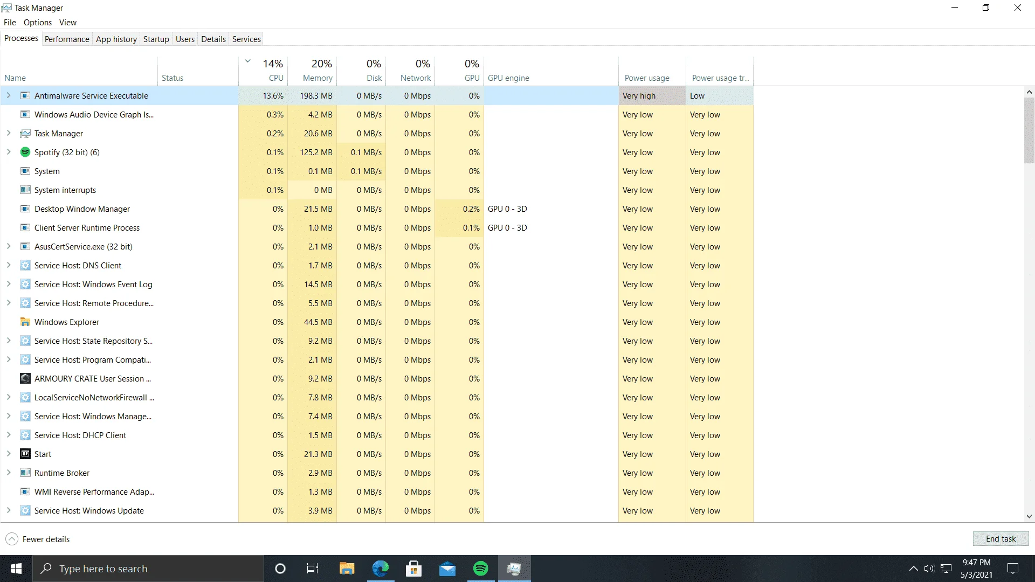1035x582 pixels.
Task: Expand the Task Manager process group
Action: (9, 134)
